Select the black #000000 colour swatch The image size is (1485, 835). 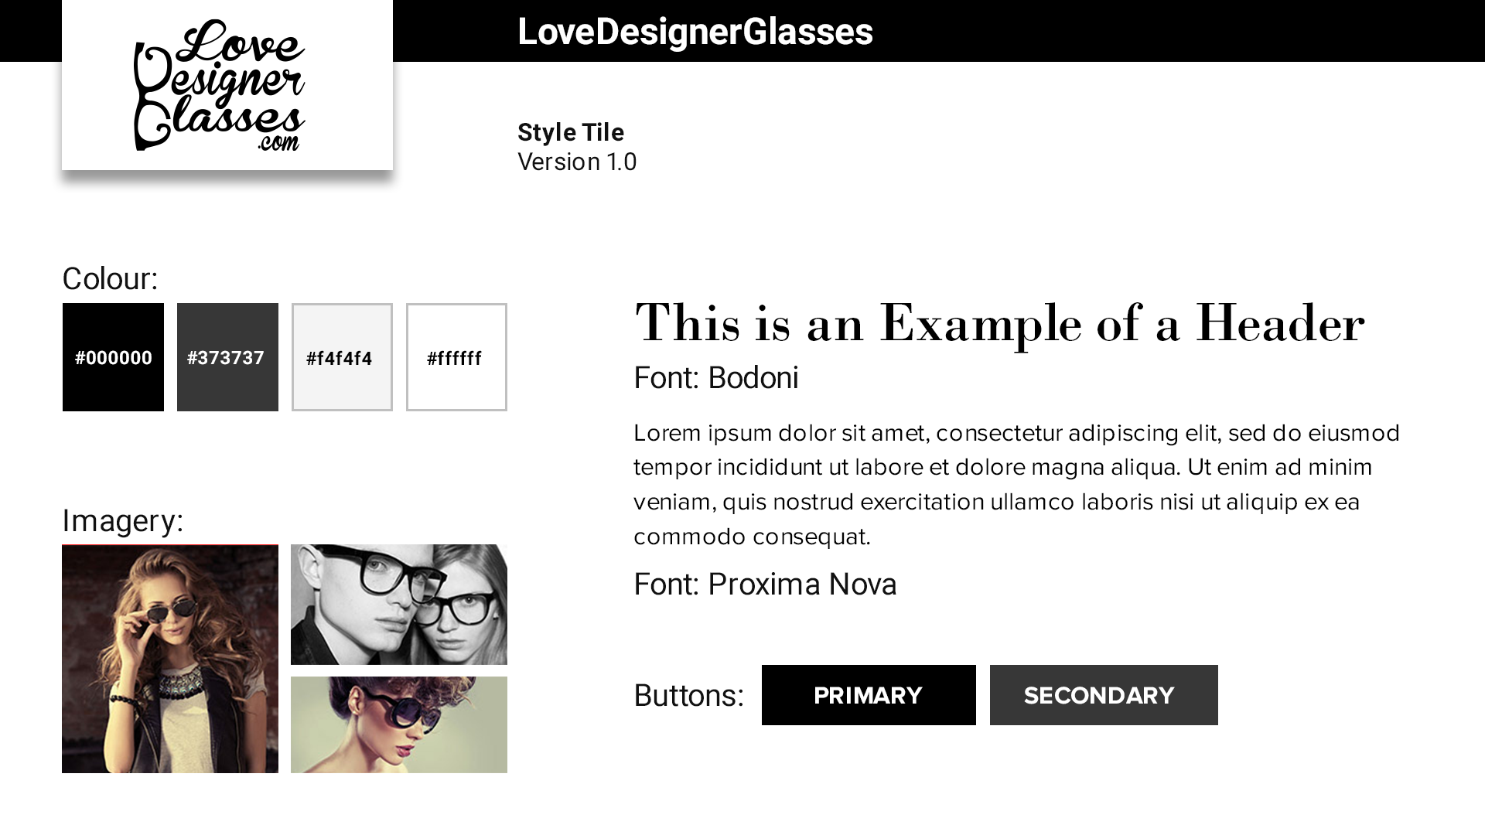tap(113, 357)
